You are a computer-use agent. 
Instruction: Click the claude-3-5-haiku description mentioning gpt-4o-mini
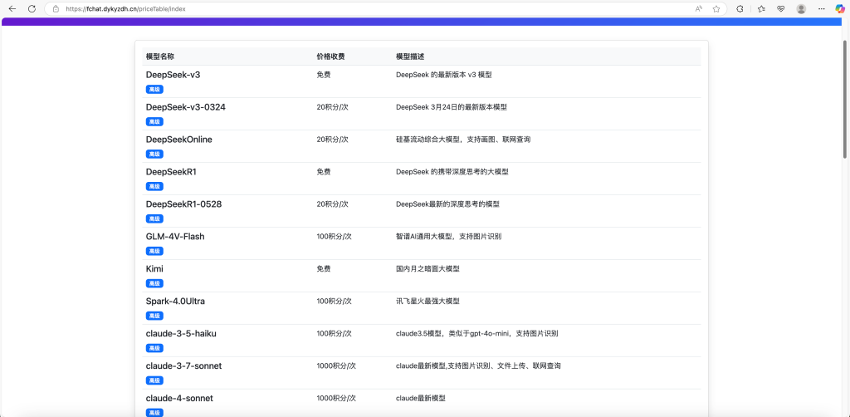[x=477, y=333]
